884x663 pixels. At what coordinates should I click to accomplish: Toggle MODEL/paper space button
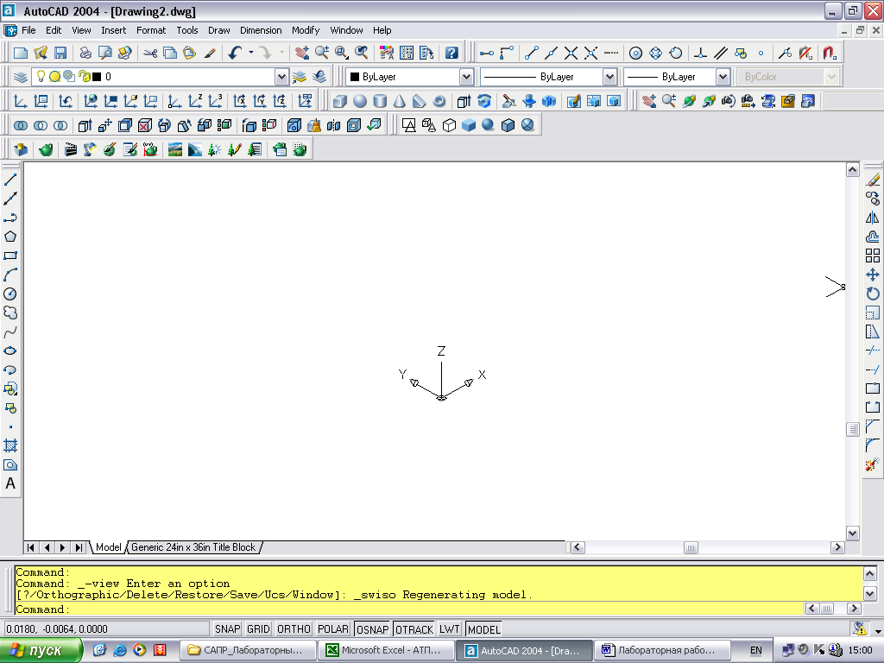pos(483,629)
